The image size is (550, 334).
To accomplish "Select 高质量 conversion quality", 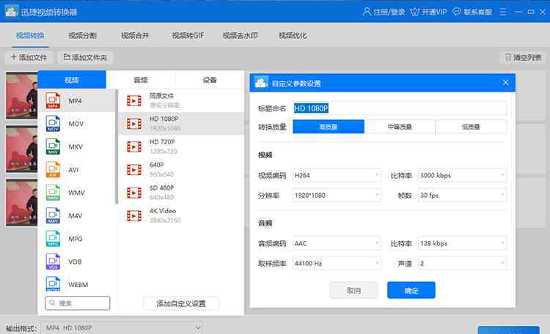I will pyautogui.click(x=329, y=127).
